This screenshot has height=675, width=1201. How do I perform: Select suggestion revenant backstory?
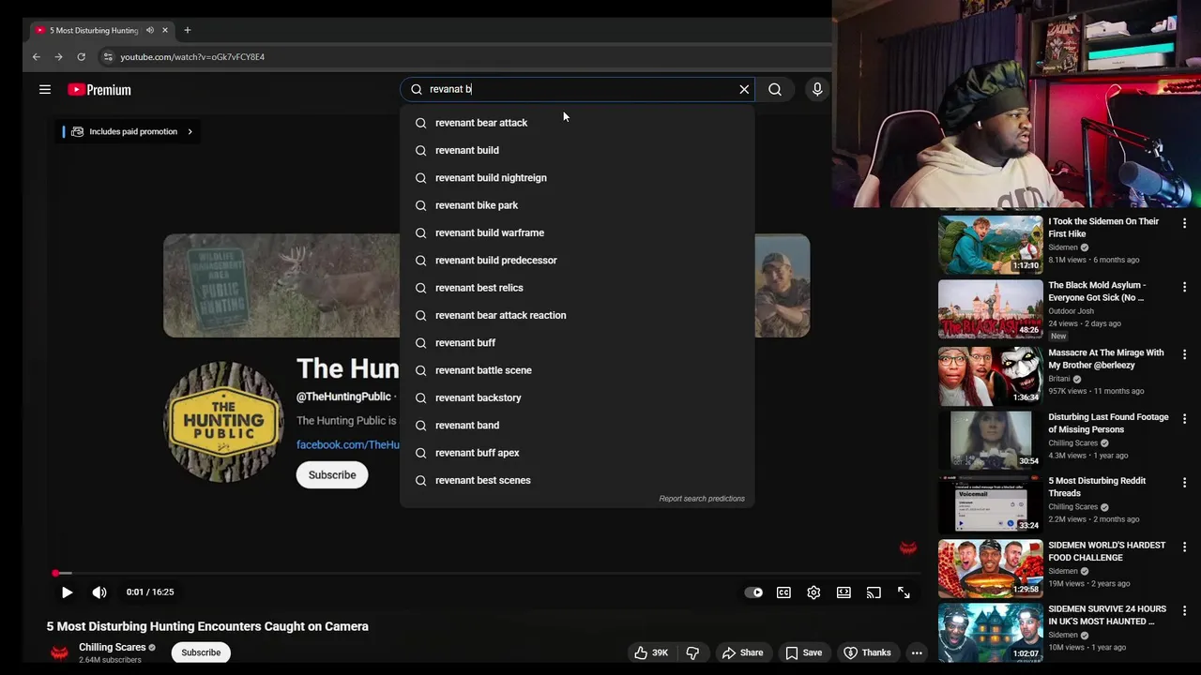click(577, 397)
